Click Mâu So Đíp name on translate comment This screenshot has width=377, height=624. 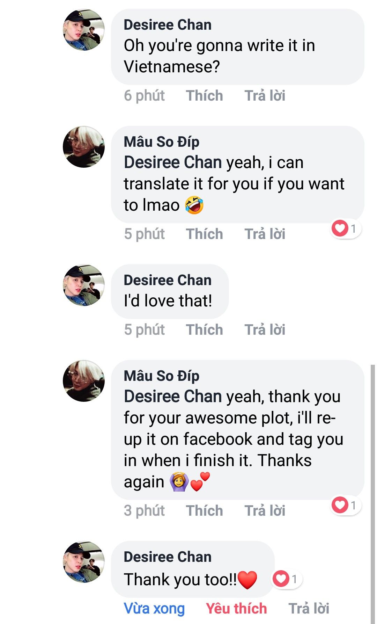coord(161,142)
